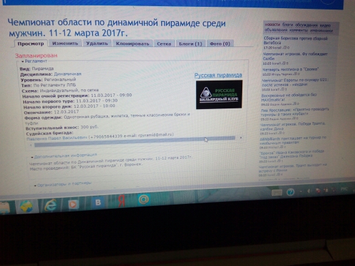
Task: Open the Сетка tab
Action: click(x=164, y=44)
